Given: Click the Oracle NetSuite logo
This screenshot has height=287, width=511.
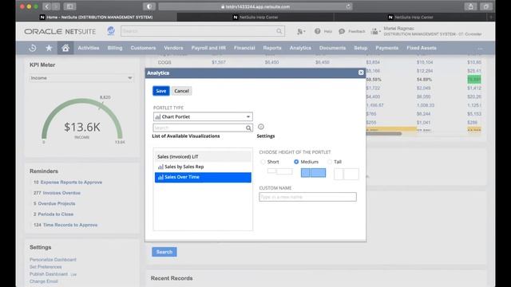Looking at the screenshot, I should [x=60, y=32].
